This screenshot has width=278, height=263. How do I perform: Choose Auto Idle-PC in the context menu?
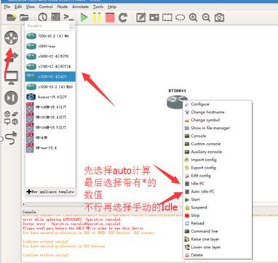(x=218, y=192)
